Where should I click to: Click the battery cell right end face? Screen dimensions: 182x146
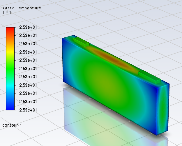163,109
